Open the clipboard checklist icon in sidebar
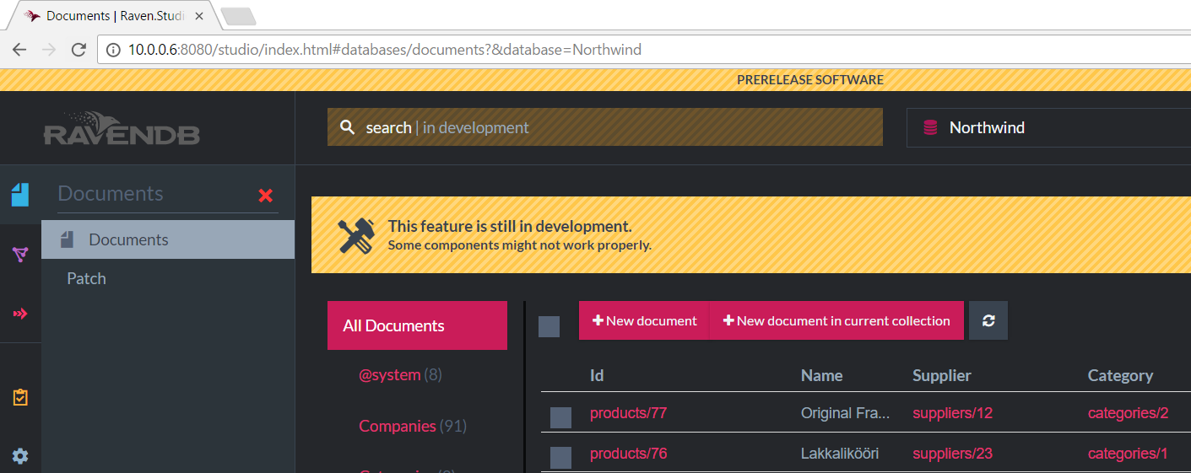Viewport: 1191px width, 473px height. pos(20,397)
